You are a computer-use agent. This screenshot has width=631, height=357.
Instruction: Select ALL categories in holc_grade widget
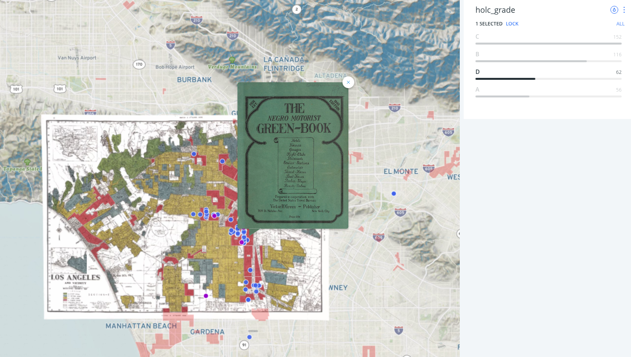pos(621,24)
